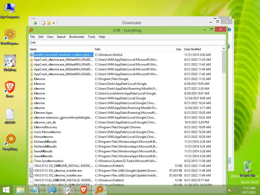260x195 pixels.
Task: Select Chrome Apps folder row
Action: point(125,112)
